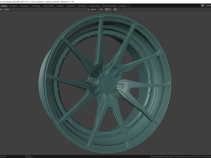Open the scene browse icon dropdown
The height and width of the screenshot is (158, 211).
(x=203, y=6)
